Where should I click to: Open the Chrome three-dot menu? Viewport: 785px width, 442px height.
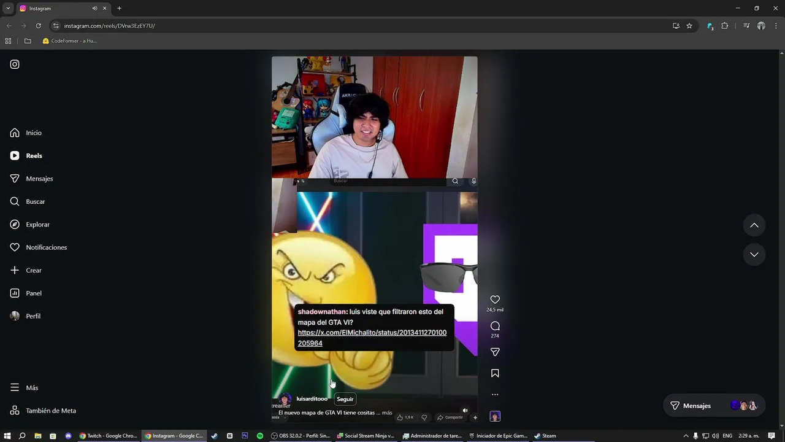point(776,26)
